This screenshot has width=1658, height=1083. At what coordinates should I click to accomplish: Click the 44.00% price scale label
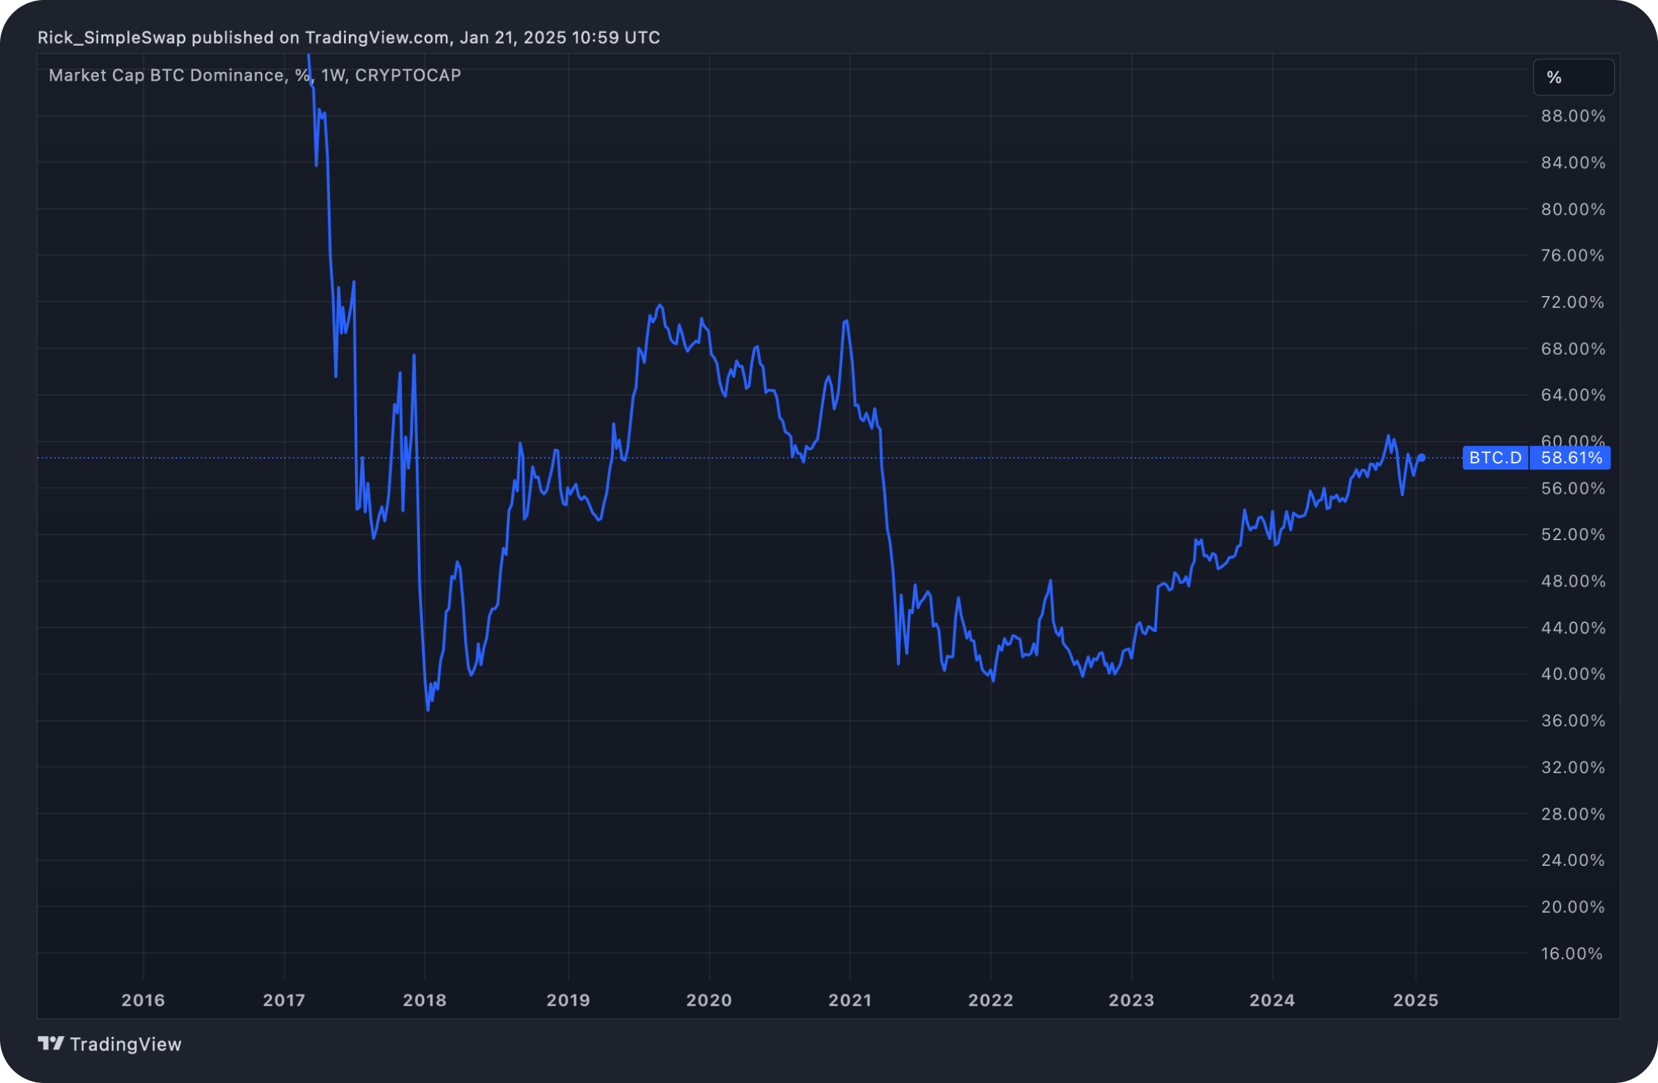tap(1573, 628)
